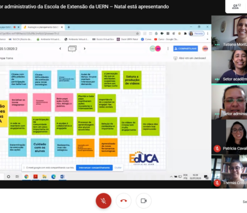Toggle the camera button in the Meet controls
The image size is (247, 213).
143,201
